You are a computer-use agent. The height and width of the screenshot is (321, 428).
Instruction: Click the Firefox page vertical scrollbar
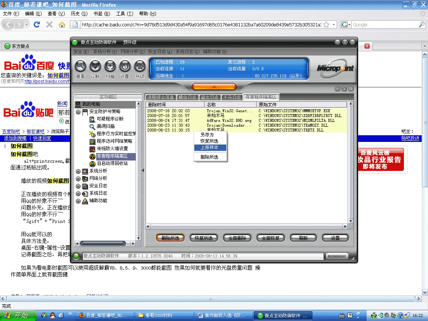(425, 174)
